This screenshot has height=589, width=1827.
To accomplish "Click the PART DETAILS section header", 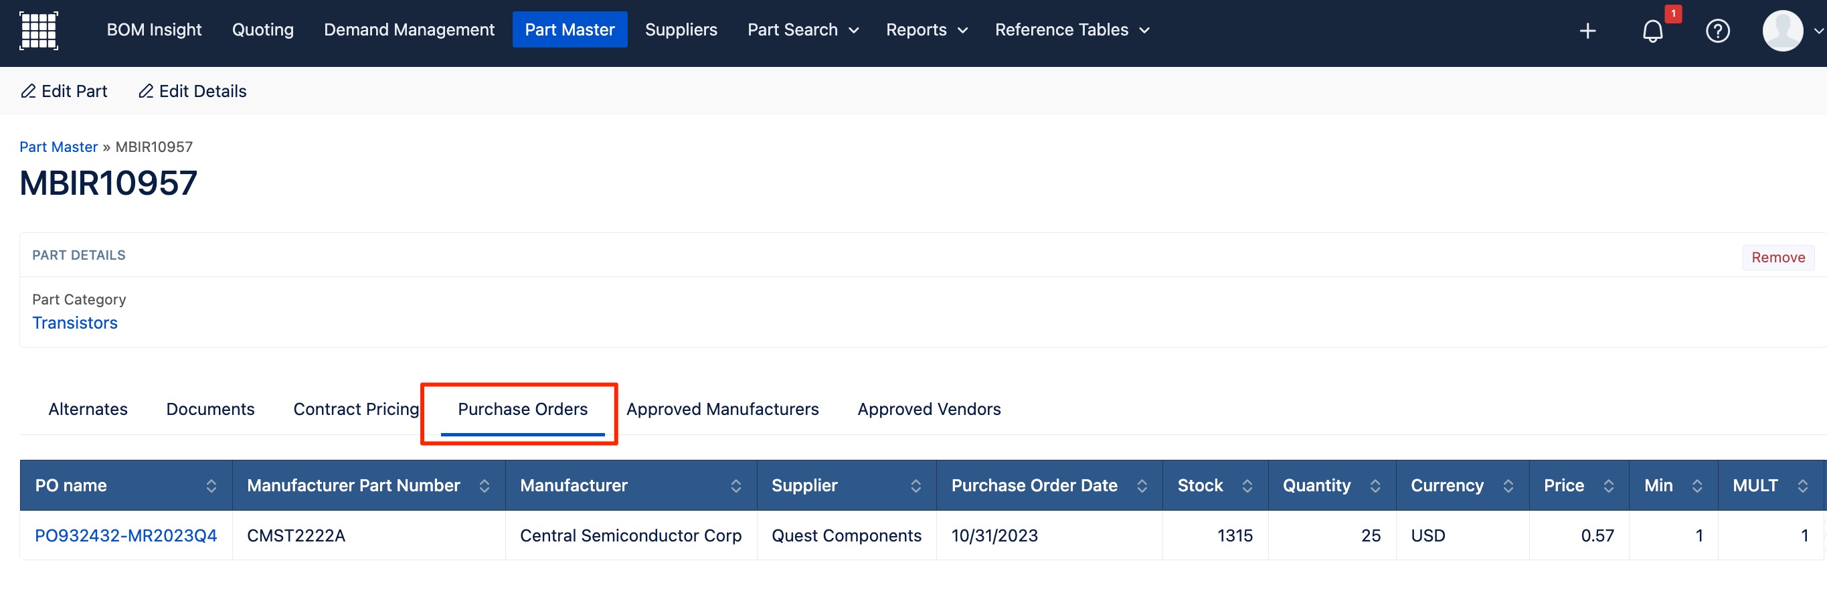I will pyautogui.click(x=78, y=255).
